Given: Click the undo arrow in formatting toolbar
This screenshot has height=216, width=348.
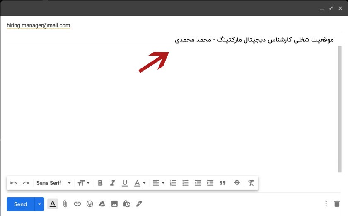Looking at the screenshot, I should pos(14,183).
